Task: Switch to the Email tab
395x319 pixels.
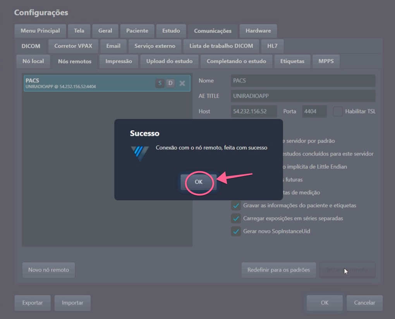Action: pyautogui.click(x=113, y=46)
